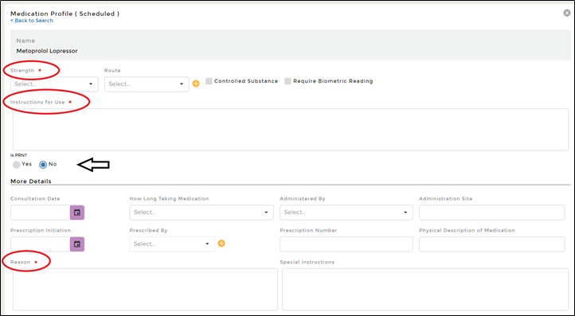
Task: Click Physical Description of Medication field
Action: point(491,244)
